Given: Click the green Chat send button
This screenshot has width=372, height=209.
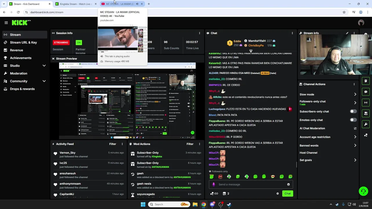Looking at the screenshot, I should click(287, 194).
